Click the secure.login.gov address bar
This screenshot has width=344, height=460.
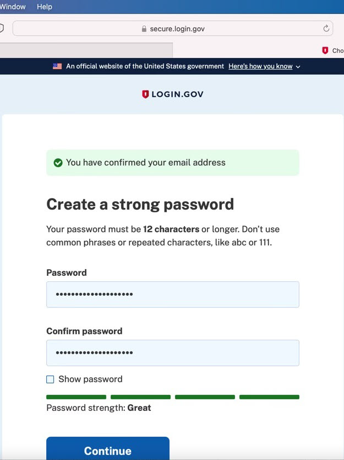(173, 29)
